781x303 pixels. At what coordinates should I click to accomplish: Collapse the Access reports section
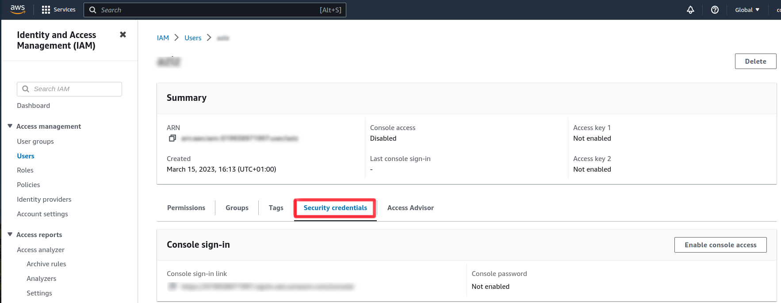point(10,234)
